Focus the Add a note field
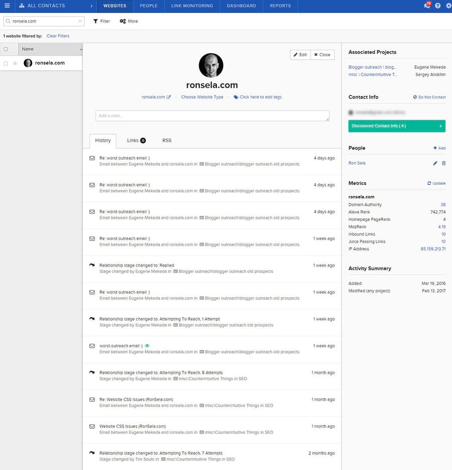452x470 pixels. pos(212,116)
